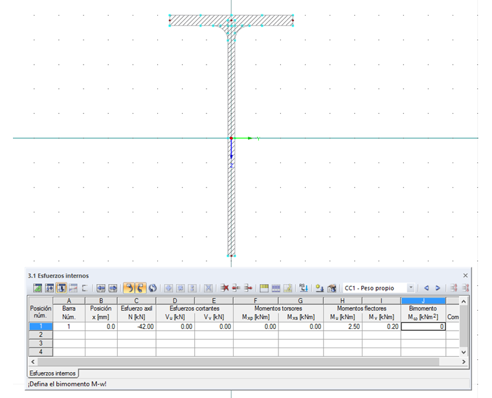Image resolution: width=492 pixels, height=398 pixels.
Task: Toggle the first highlighted orange curved-arrow button
Action: pyautogui.click(x=129, y=288)
